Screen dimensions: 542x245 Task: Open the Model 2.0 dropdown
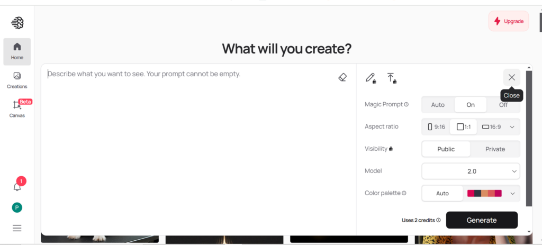471,171
